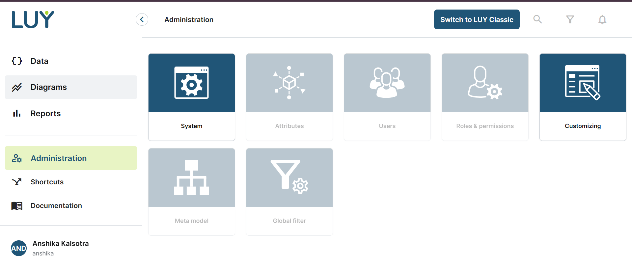Open the System gear window tile icon
Image resolution: width=632 pixels, height=265 pixels.
click(x=191, y=83)
